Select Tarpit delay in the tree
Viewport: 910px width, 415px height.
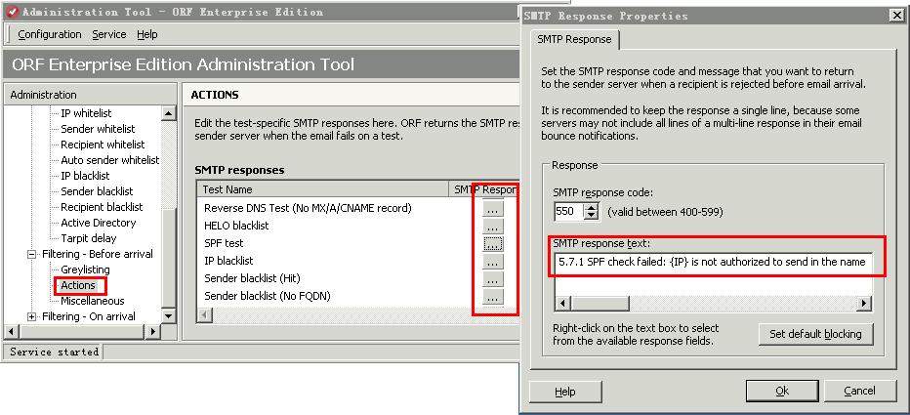88,238
